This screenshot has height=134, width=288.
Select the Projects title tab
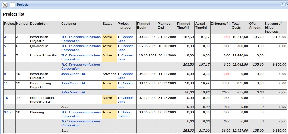[x=23, y=5]
